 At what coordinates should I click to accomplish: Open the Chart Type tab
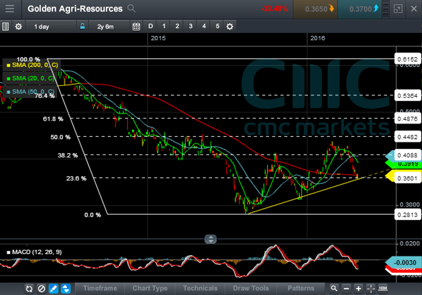click(x=150, y=288)
